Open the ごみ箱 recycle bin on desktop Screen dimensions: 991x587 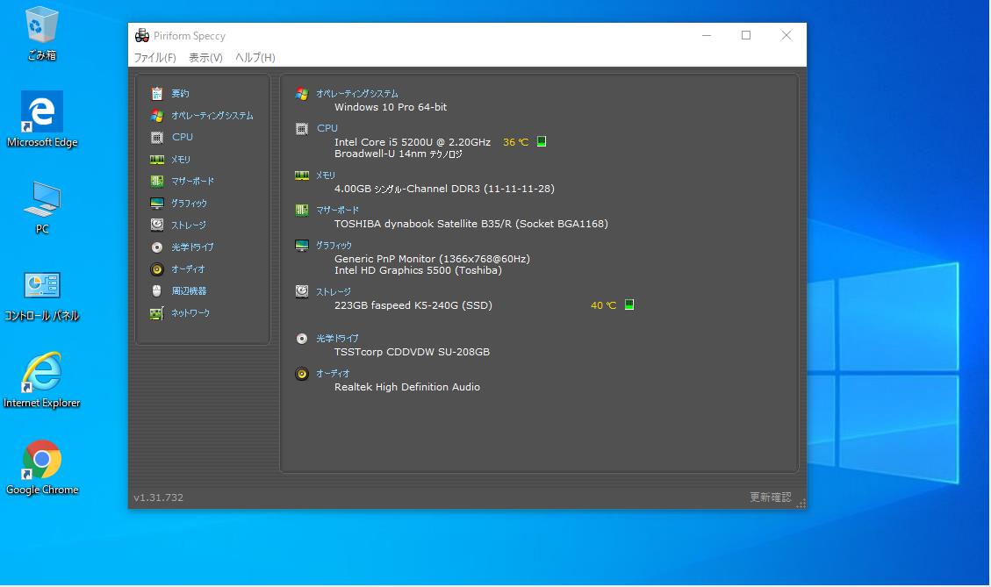pos(42,33)
